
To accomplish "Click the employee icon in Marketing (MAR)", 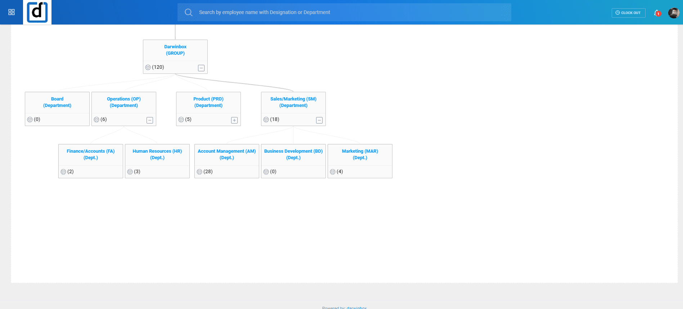I will point(333,172).
